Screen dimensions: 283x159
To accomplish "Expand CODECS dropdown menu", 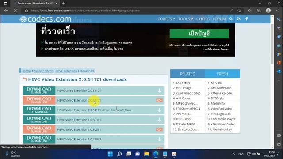I will [x=166, y=19].
